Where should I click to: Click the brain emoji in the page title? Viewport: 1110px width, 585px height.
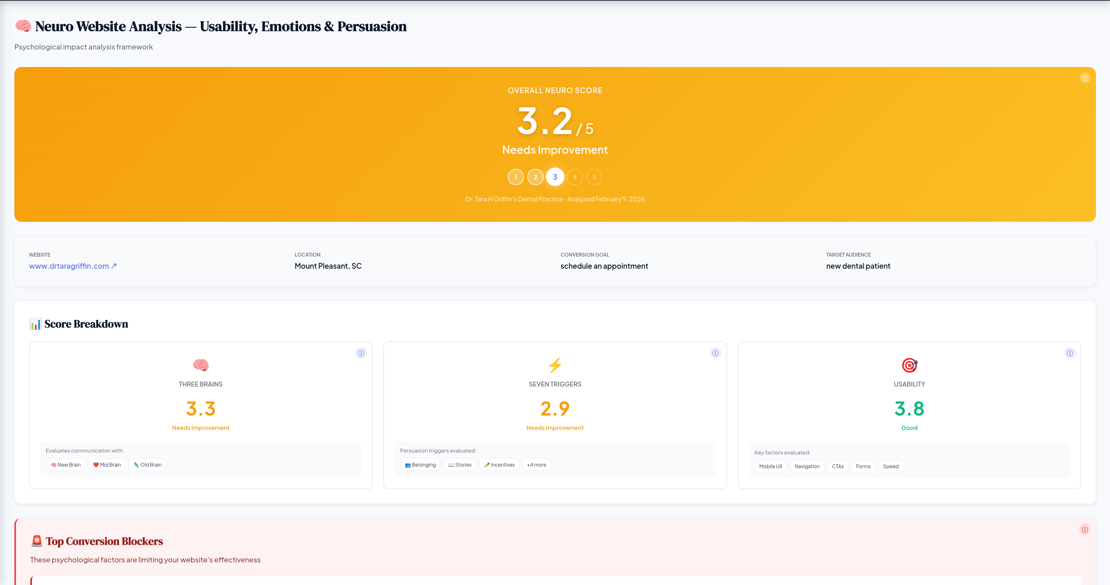[23, 26]
